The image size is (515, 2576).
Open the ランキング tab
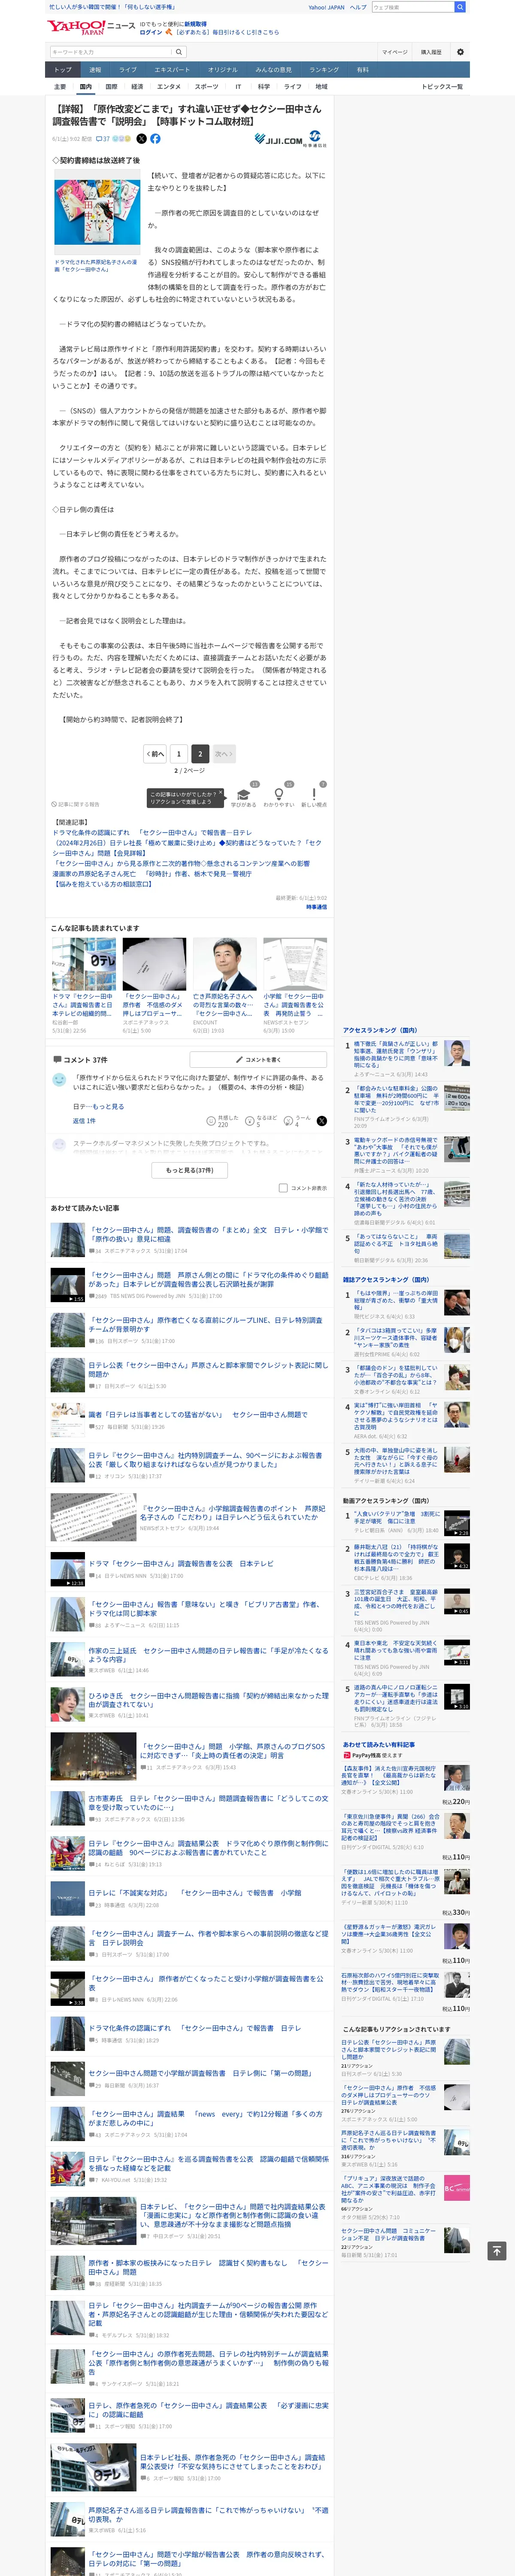click(324, 70)
